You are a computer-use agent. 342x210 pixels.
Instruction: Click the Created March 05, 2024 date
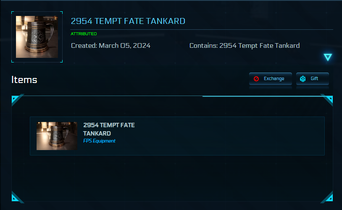pyautogui.click(x=110, y=45)
